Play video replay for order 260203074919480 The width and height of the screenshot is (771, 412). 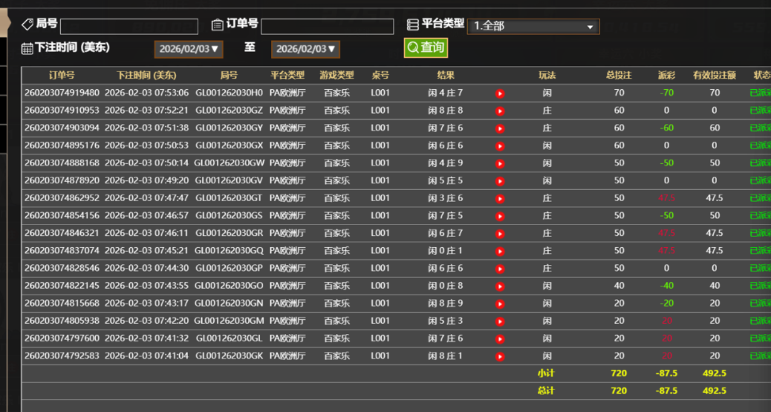click(x=500, y=94)
